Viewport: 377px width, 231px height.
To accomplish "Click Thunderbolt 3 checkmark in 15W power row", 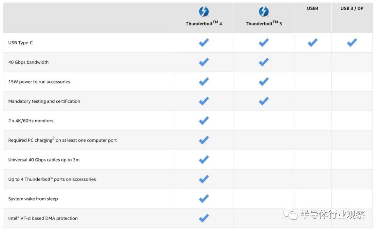I will 264,82.
